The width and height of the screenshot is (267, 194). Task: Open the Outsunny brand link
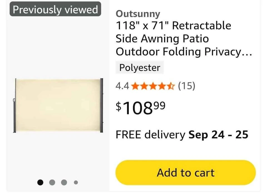pyautogui.click(x=138, y=14)
